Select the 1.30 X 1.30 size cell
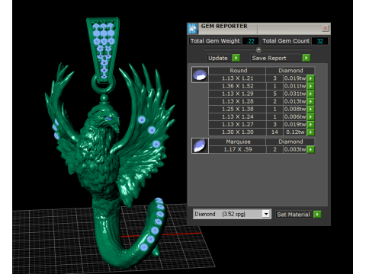This screenshot has height=274, width=366. (x=237, y=132)
